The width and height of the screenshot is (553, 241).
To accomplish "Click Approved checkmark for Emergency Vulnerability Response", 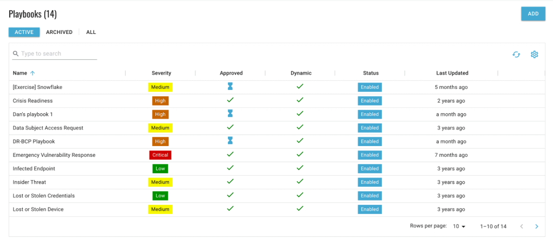I will (x=230, y=154).
